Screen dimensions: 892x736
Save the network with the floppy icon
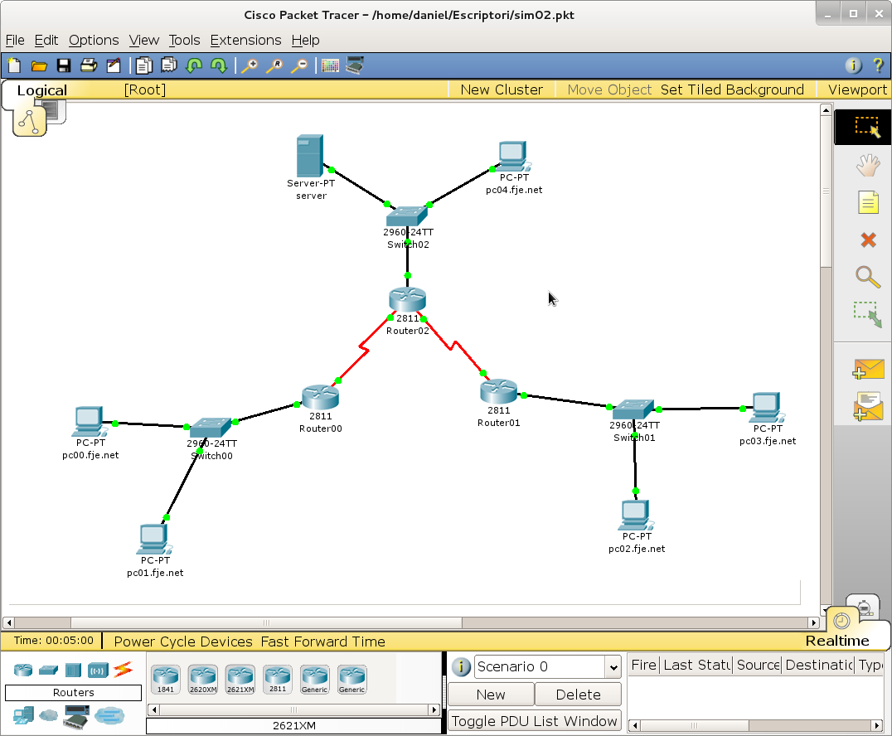pos(64,66)
